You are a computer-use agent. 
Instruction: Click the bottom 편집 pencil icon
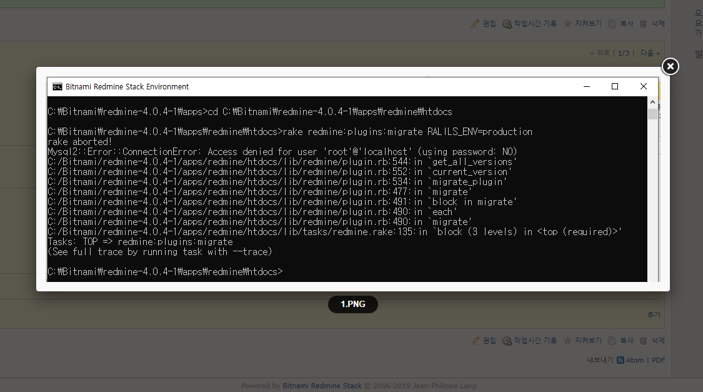click(476, 341)
